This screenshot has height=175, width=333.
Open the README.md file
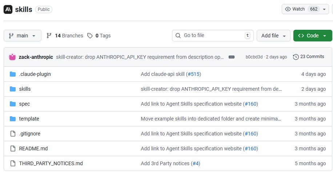coord(33,148)
